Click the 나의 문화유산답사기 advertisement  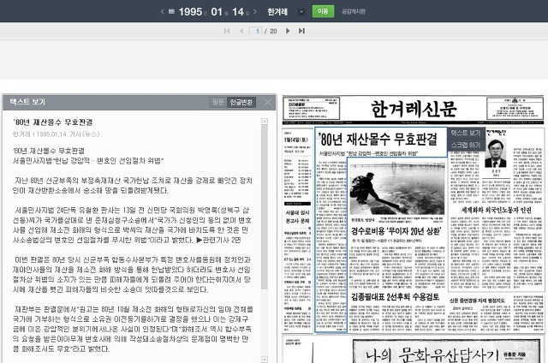click(x=447, y=351)
